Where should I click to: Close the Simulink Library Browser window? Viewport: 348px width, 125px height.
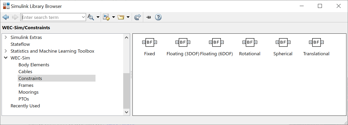[339, 6]
